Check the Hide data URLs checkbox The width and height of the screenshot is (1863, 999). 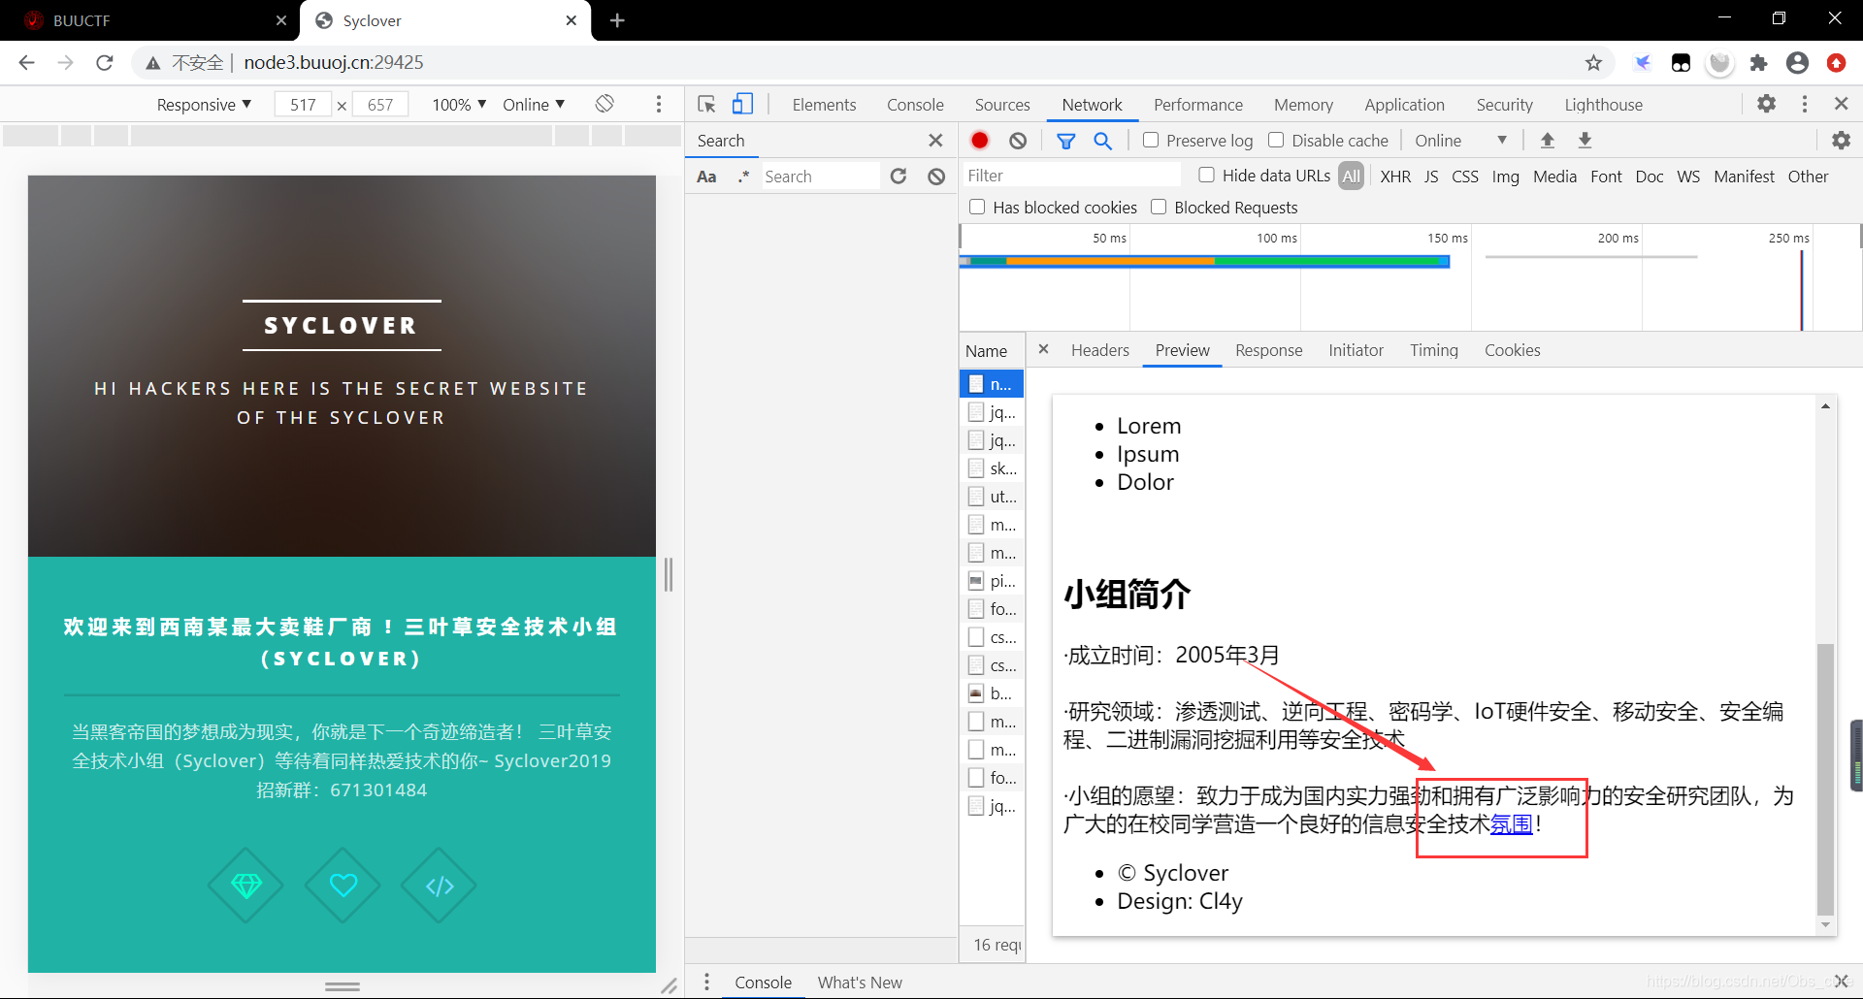(1207, 176)
